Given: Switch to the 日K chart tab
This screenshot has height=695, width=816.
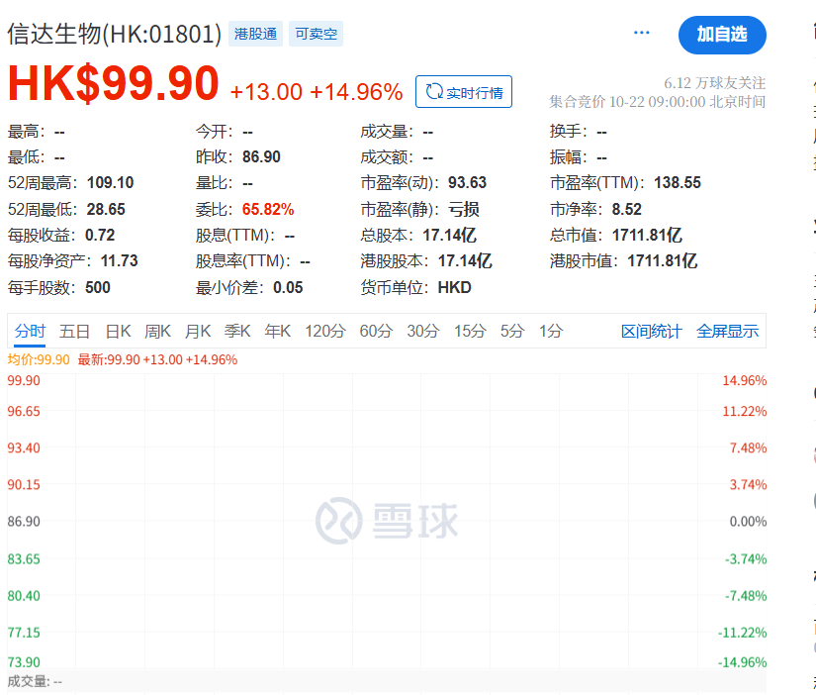Looking at the screenshot, I should pos(118,332).
